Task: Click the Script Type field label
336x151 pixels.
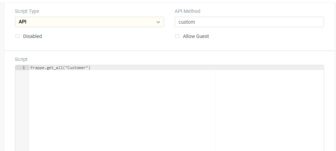Action: [27, 11]
